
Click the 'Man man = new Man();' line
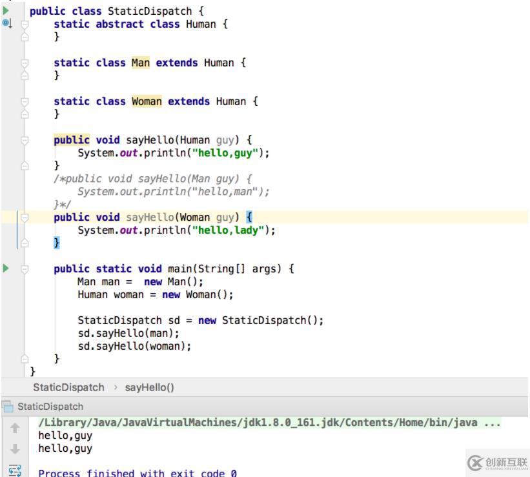tap(140, 282)
